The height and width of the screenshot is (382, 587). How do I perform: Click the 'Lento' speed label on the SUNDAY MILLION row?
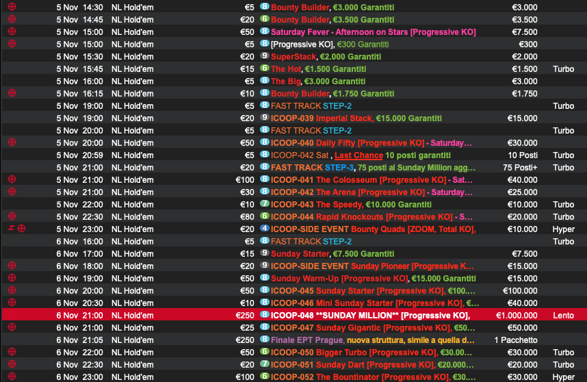coord(564,316)
